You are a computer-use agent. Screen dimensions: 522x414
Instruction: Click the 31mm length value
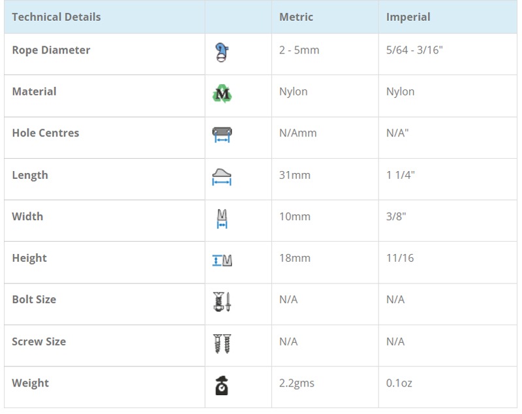point(294,175)
